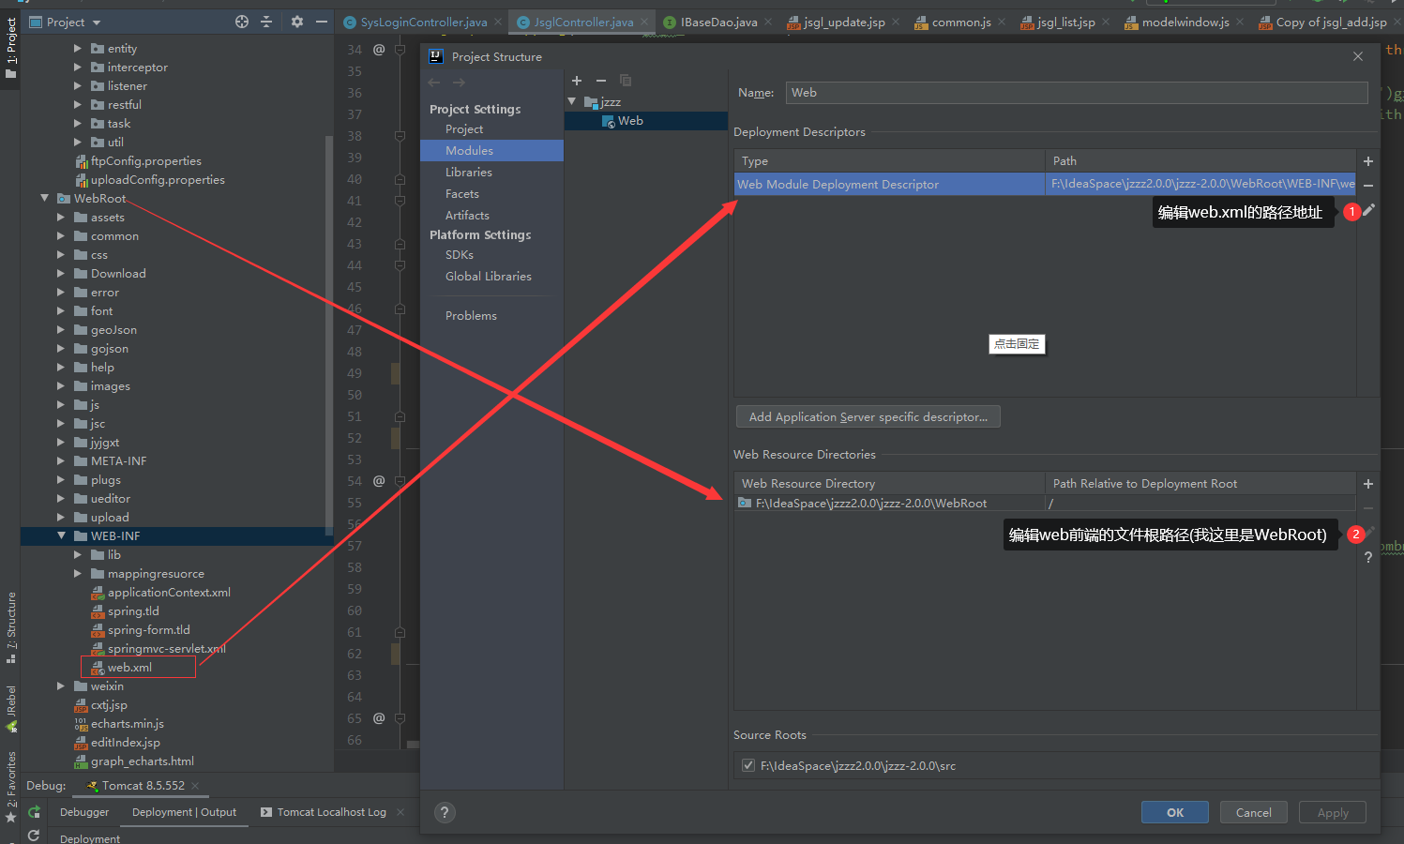Viewport: 1404px width, 844px height.
Task: Click the Name input field
Action: pos(1077,92)
